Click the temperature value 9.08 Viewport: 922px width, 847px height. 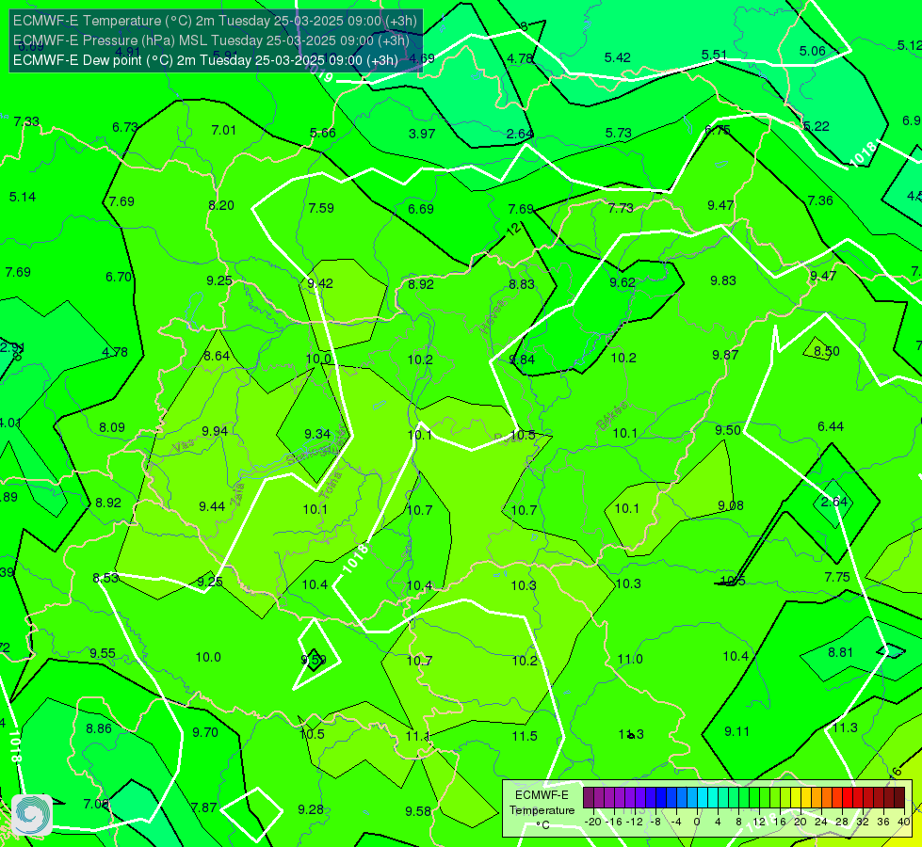[x=730, y=505]
